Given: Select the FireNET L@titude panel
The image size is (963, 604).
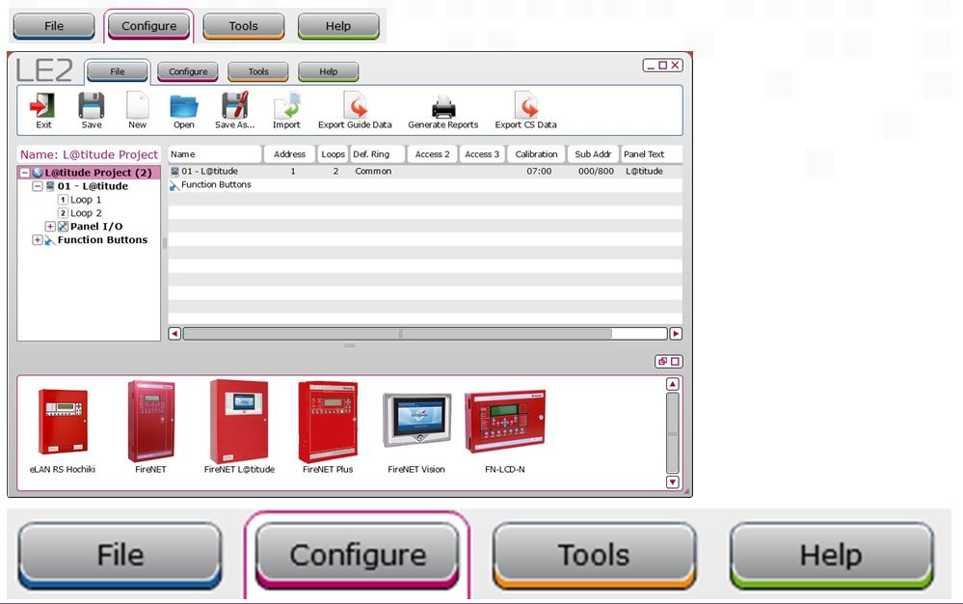Looking at the screenshot, I should tap(239, 421).
